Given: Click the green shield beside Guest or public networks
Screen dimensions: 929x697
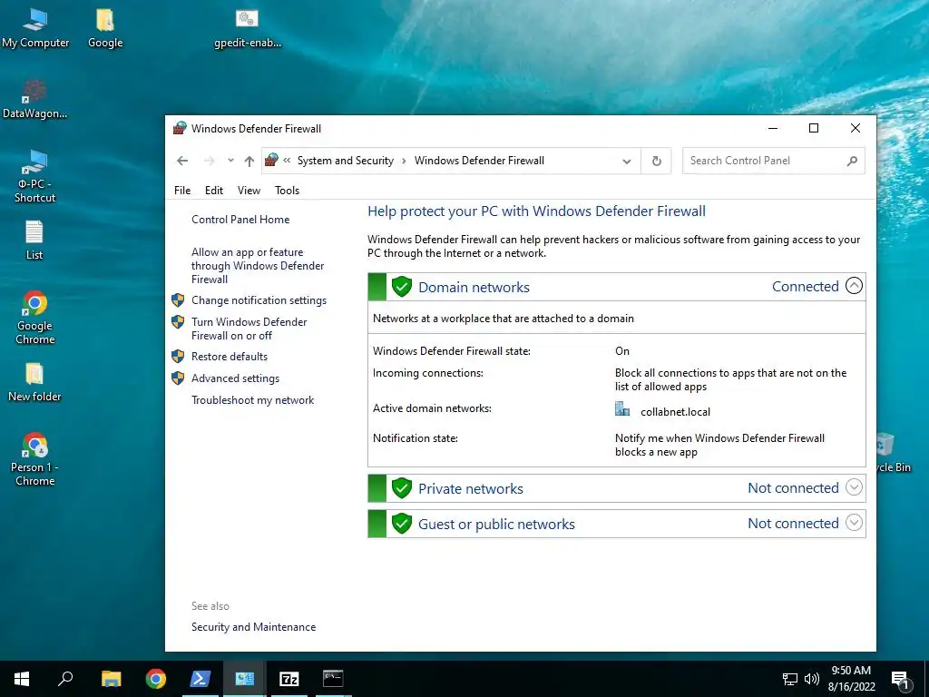Looking at the screenshot, I should 402,524.
